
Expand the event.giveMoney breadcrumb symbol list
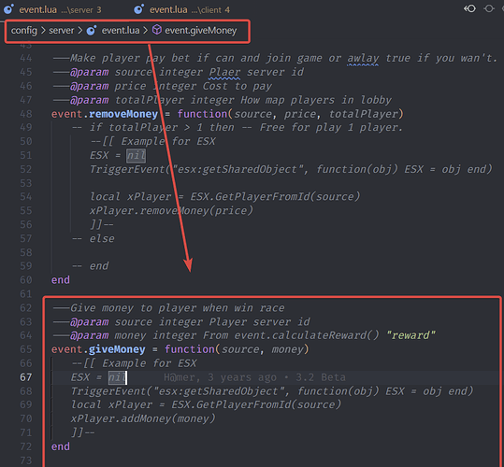pyautogui.click(x=200, y=31)
